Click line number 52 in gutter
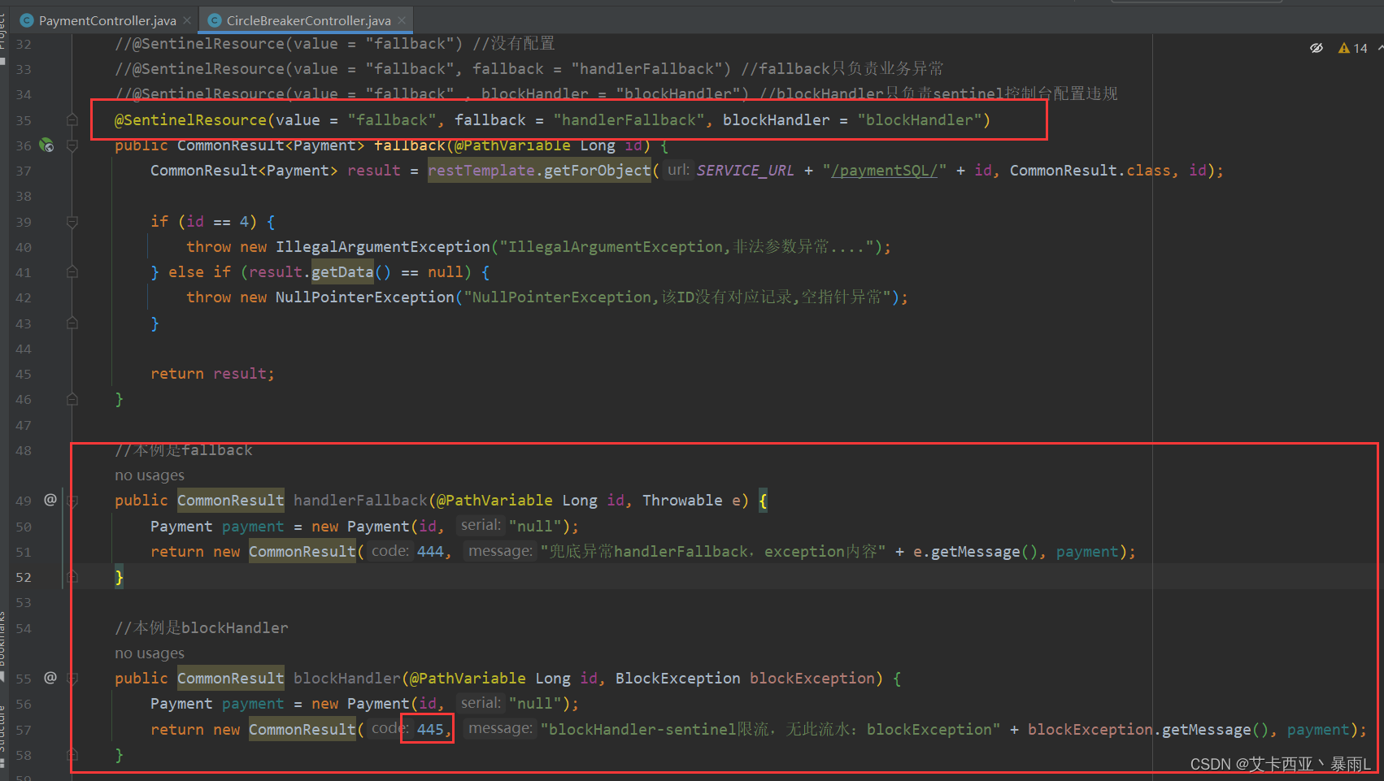1384x781 pixels. pos(24,577)
